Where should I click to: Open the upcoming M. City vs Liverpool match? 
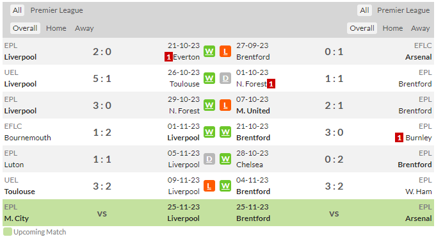[102, 213]
